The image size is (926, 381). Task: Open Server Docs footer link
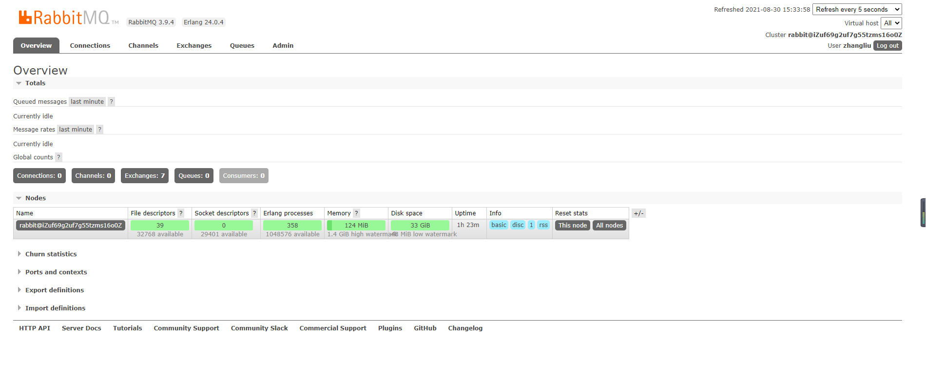[81, 328]
